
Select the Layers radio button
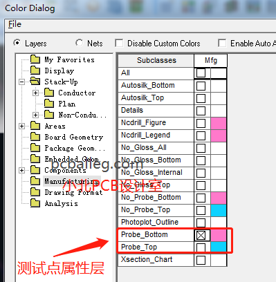(17, 43)
